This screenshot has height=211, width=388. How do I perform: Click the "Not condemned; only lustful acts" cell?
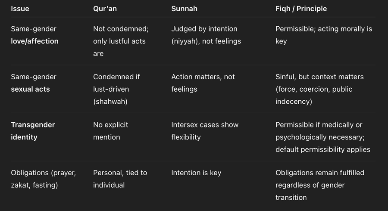coord(119,41)
